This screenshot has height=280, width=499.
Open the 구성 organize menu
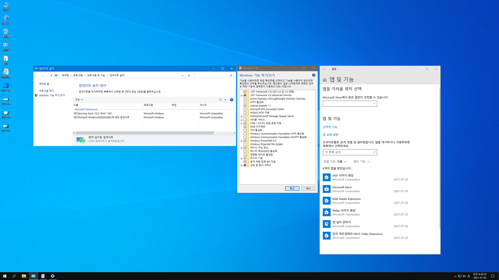point(79,100)
